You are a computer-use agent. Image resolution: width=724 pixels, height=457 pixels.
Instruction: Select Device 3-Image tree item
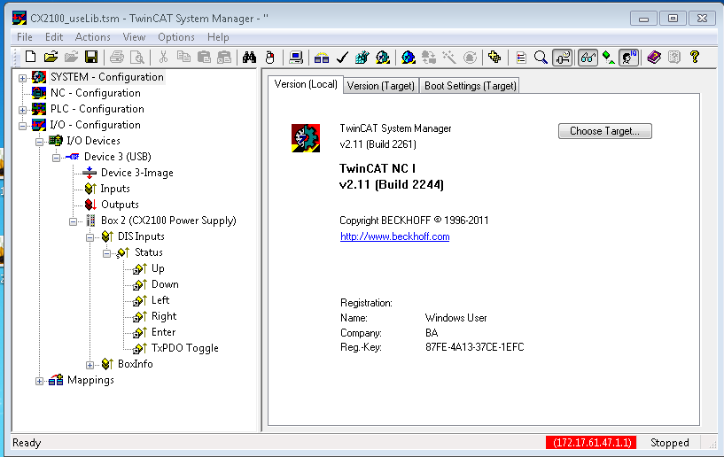click(x=136, y=173)
